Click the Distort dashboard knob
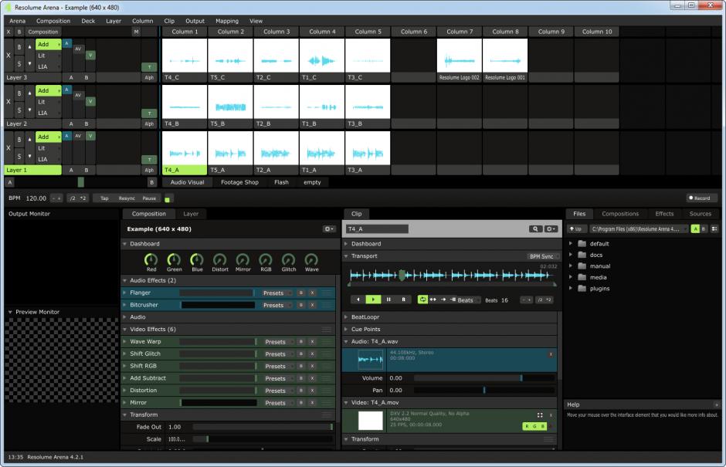Viewport: 726px width, 467px height. pos(220,259)
